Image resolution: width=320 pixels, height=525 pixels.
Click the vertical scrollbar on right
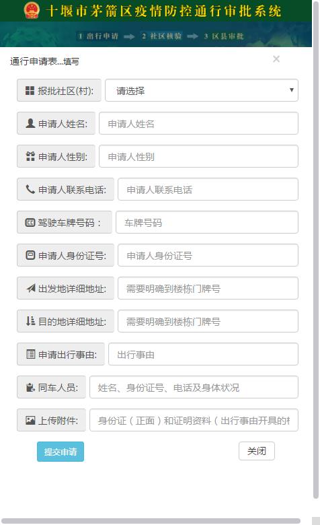tap(316, 250)
